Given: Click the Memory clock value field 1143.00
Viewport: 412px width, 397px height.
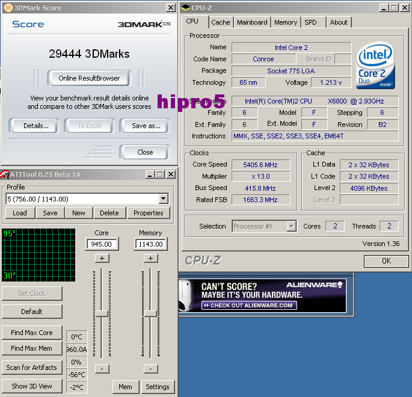Looking at the screenshot, I should pyautogui.click(x=150, y=244).
